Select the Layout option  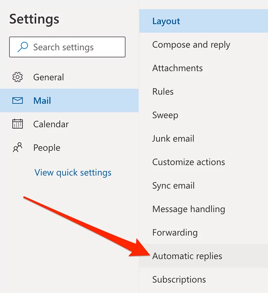(x=203, y=21)
